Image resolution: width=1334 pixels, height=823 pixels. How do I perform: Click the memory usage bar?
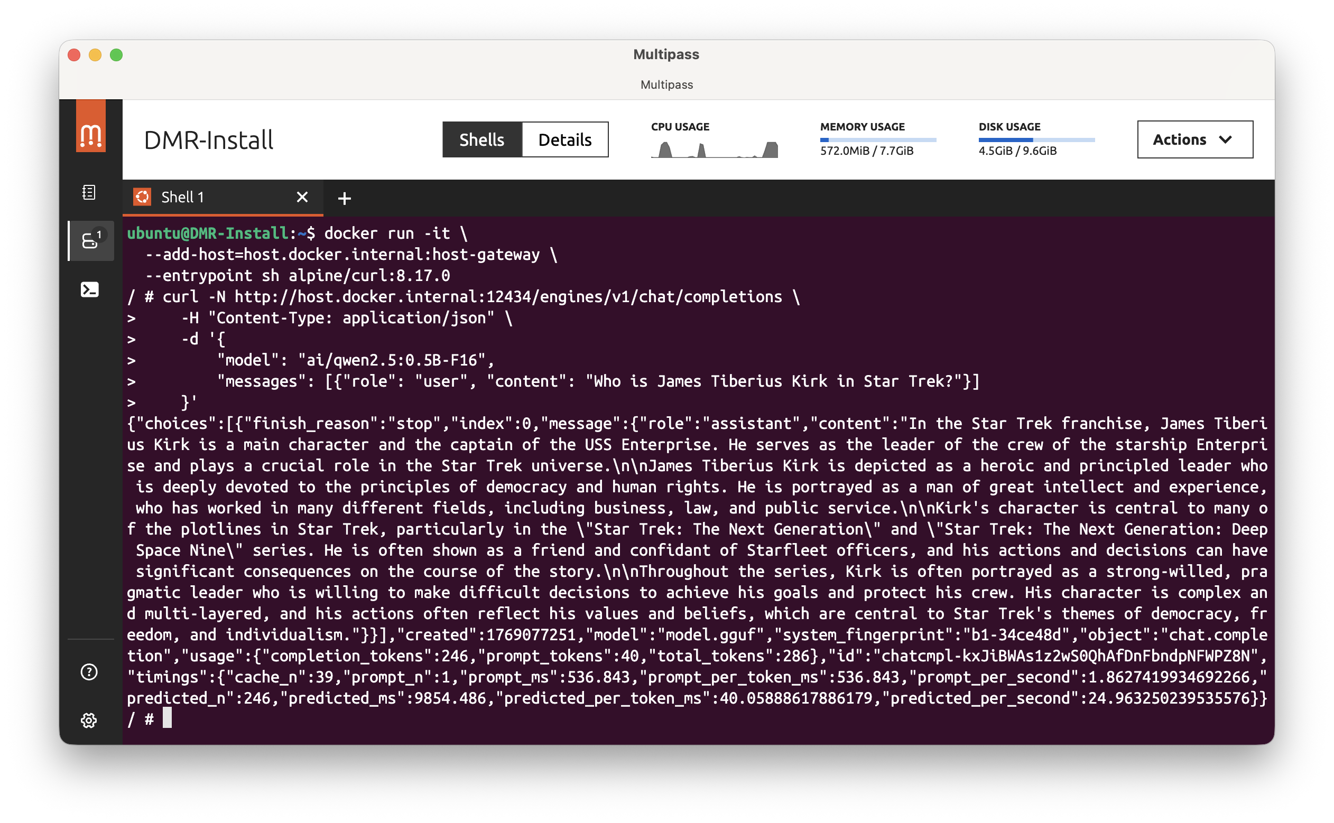(878, 140)
